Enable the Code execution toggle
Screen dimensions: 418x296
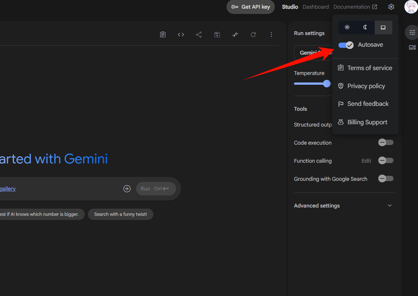[x=386, y=142]
